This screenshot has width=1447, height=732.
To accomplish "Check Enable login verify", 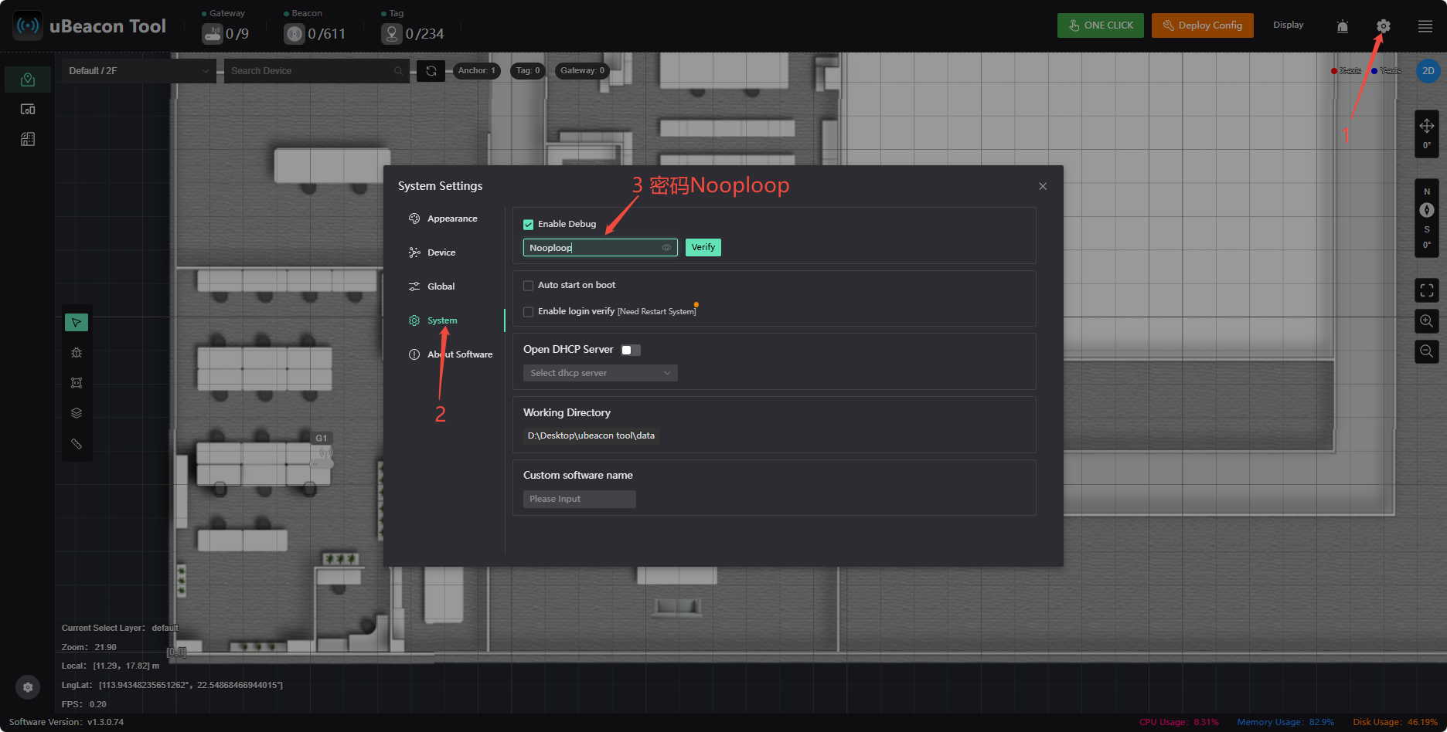I will [x=529, y=312].
